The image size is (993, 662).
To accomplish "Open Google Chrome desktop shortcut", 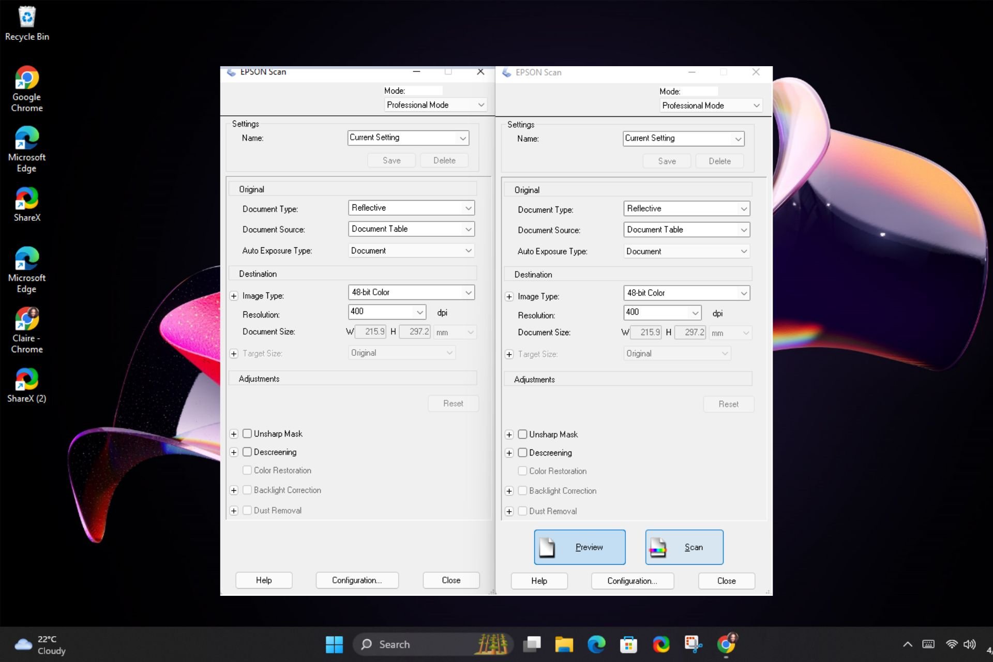I will point(27,89).
